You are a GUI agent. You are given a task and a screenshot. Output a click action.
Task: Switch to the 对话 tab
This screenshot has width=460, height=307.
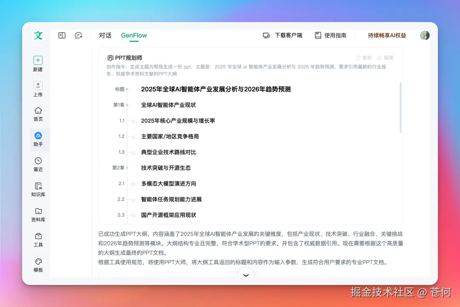coord(105,36)
